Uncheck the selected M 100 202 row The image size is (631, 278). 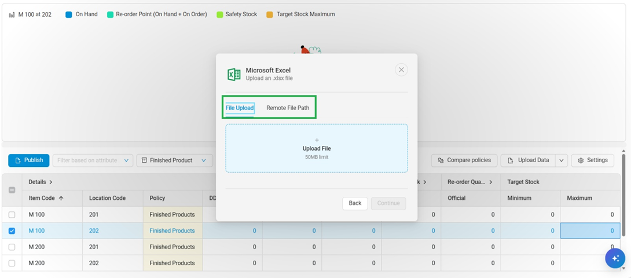[12, 231]
